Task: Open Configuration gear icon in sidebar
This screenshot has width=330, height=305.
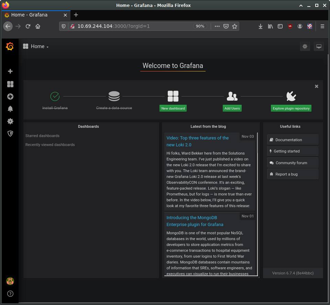Action: (10, 121)
